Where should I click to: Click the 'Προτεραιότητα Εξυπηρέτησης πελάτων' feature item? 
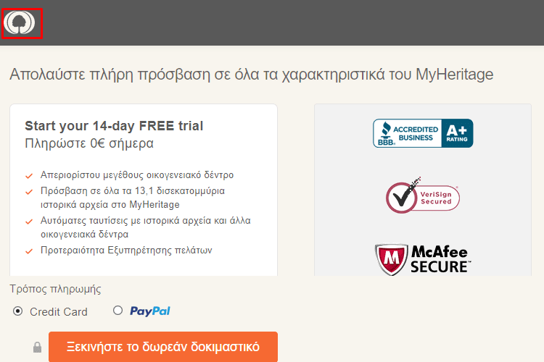pyautogui.click(x=126, y=250)
